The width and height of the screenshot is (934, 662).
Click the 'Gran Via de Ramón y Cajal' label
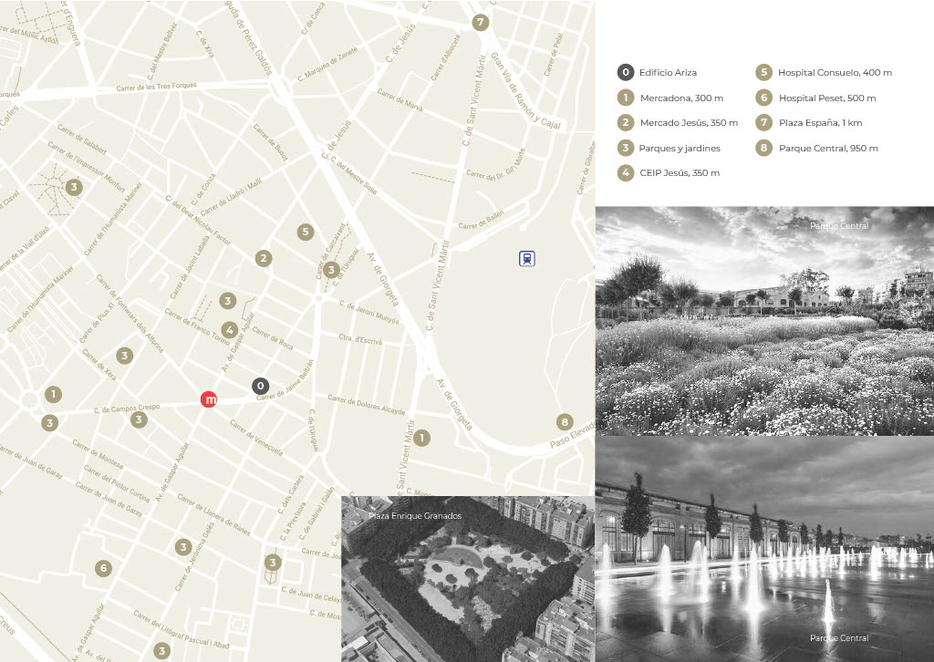(524, 91)
